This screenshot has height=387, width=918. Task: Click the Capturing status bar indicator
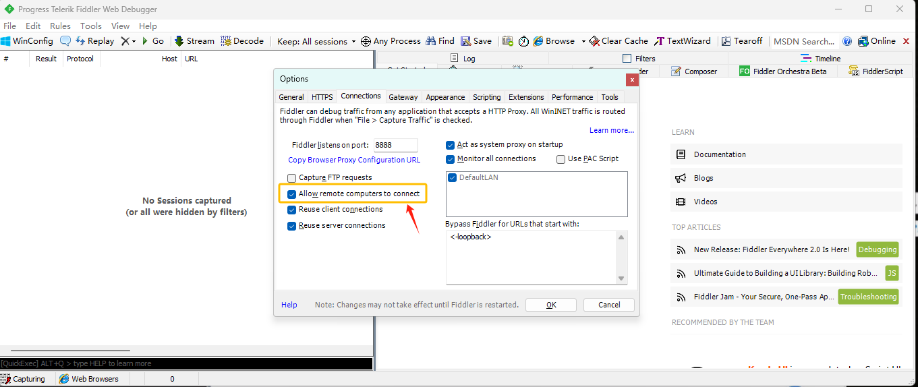click(x=24, y=379)
